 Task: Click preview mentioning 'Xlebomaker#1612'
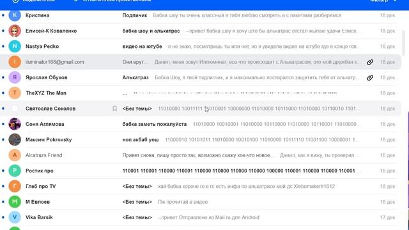(246, 187)
